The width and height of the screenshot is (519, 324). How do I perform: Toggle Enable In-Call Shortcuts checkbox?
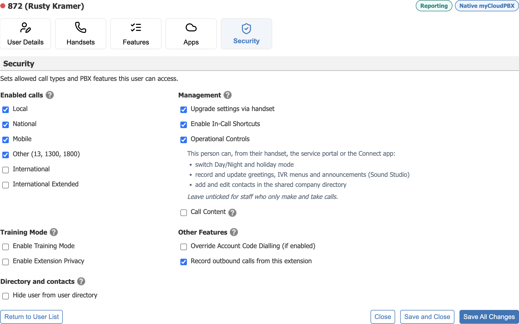point(184,125)
